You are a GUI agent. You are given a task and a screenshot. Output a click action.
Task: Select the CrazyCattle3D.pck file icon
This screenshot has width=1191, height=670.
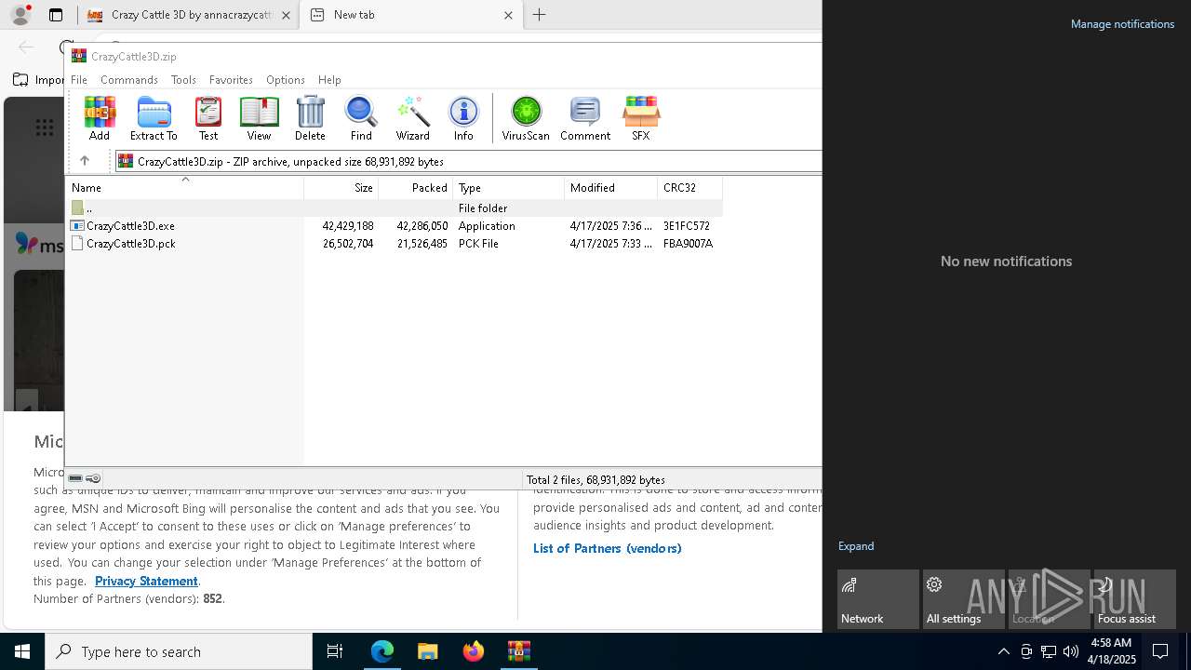[77, 243]
